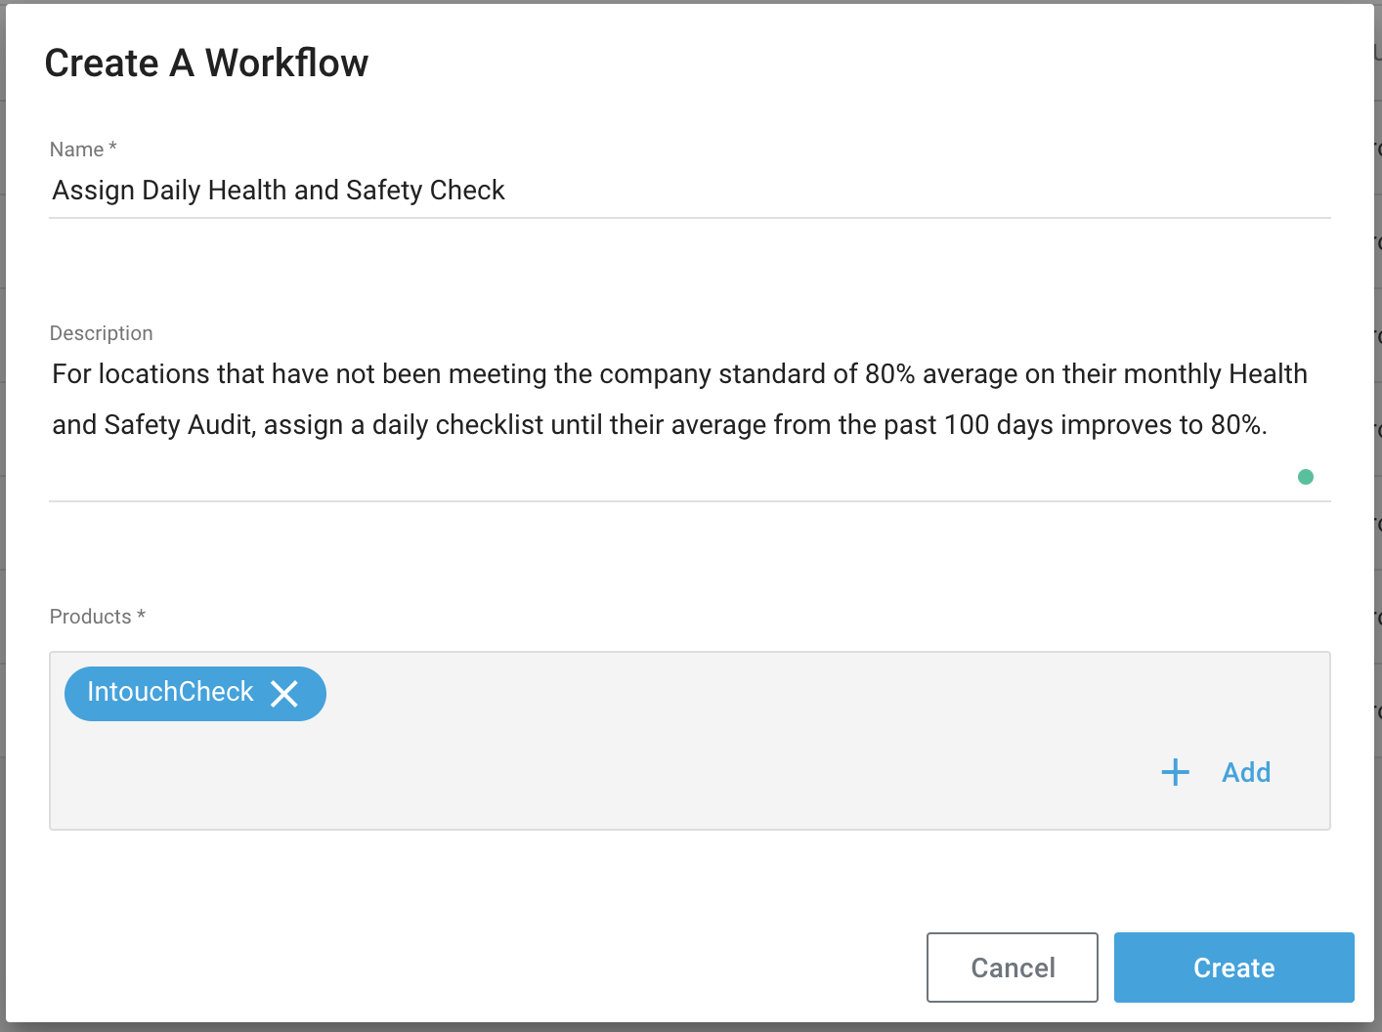Click the Add products link text
This screenshot has height=1032, width=1382.
click(x=1246, y=772)
